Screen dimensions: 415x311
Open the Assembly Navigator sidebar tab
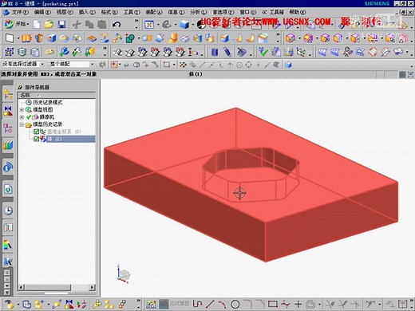(x=8, y=94)
